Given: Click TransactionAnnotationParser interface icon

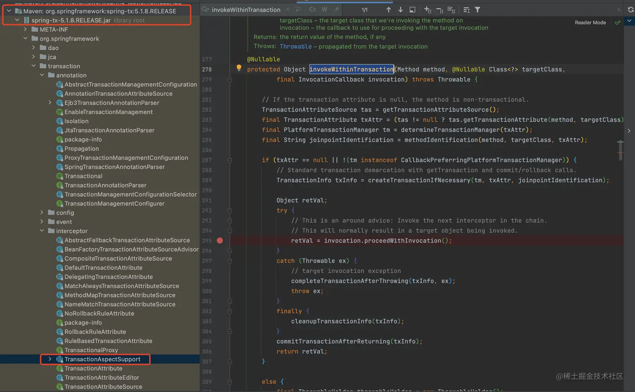Looking at the screenshot, I should pos(60,185).
